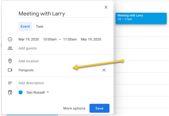Click the location pin icon
The height and width of the screenshot is (116, 169).
click(10, 61)
